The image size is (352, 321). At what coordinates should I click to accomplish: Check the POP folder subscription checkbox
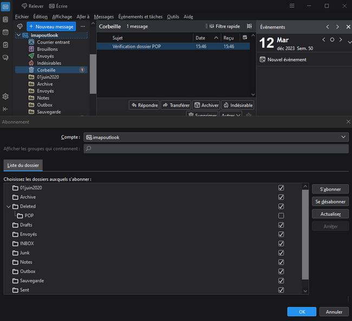(x=281, y=216)
